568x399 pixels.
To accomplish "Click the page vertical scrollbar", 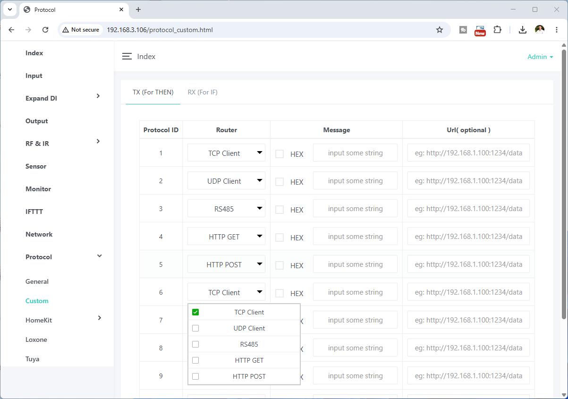I will (564, 183).
